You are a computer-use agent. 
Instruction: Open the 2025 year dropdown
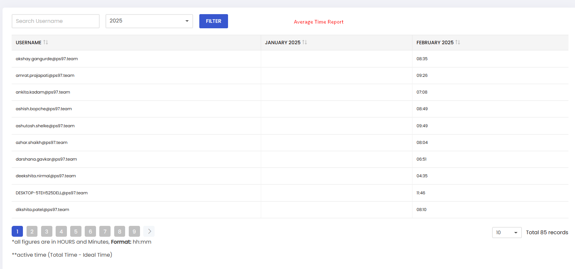point(149,21)
